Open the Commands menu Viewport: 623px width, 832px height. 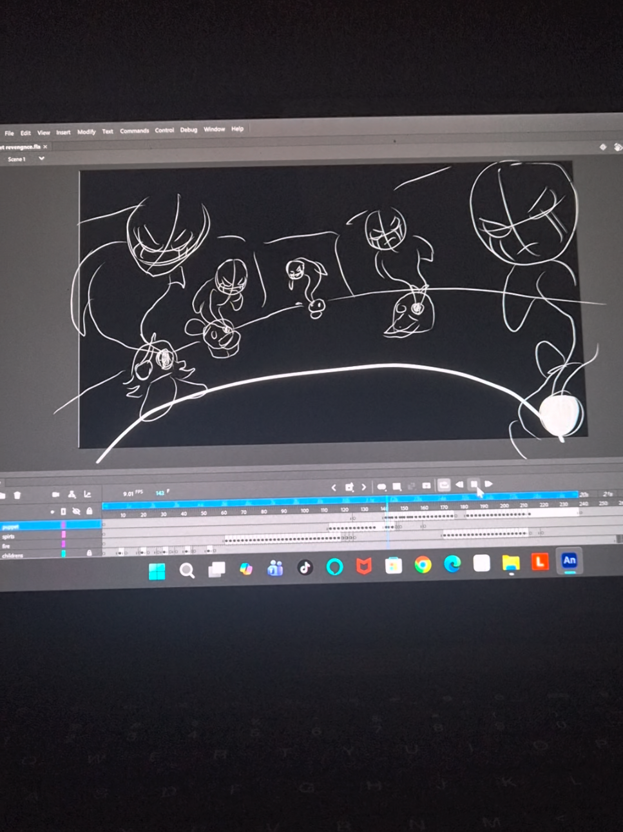pos(134,131)
